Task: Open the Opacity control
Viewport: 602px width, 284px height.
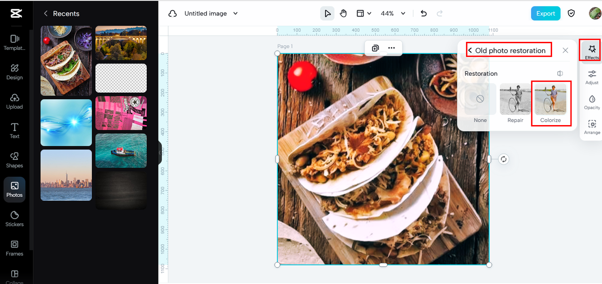Action: 592,102
